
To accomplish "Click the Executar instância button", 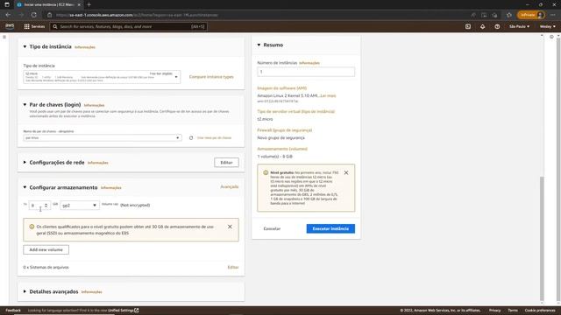I will 330,228.
